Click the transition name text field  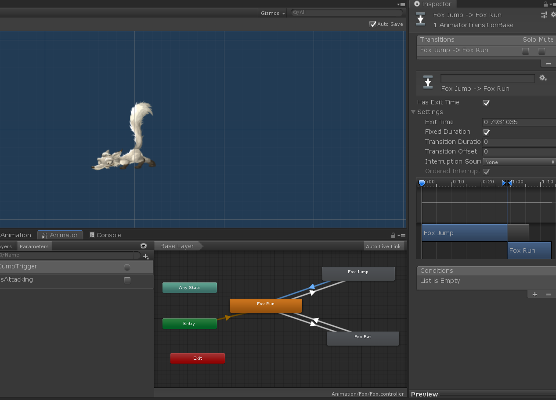487,79
